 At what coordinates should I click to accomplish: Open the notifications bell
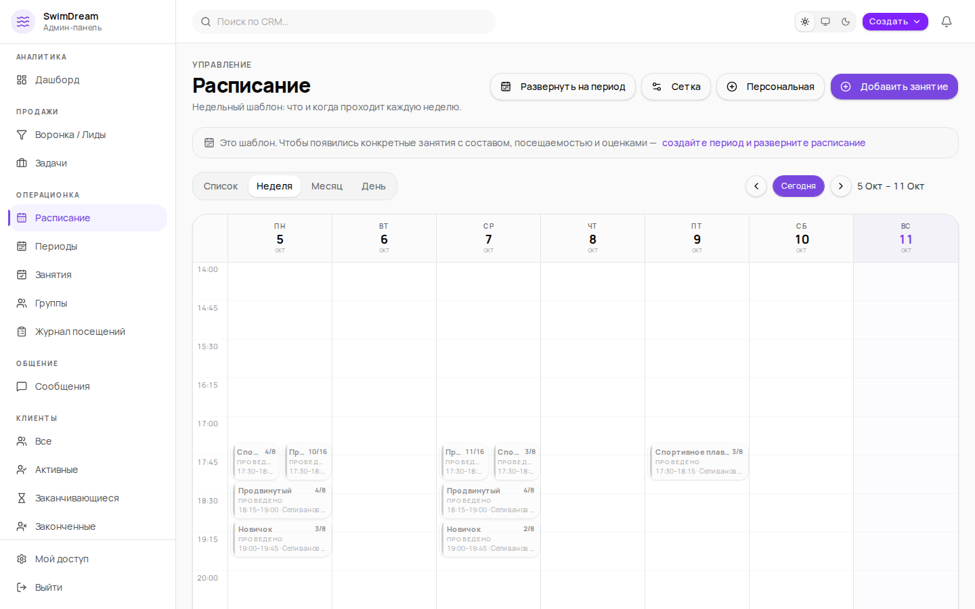[x=947, y=22]
